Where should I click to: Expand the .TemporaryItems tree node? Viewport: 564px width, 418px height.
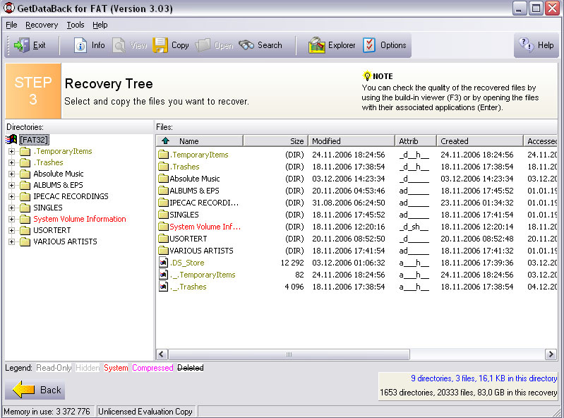pos(11,151)
